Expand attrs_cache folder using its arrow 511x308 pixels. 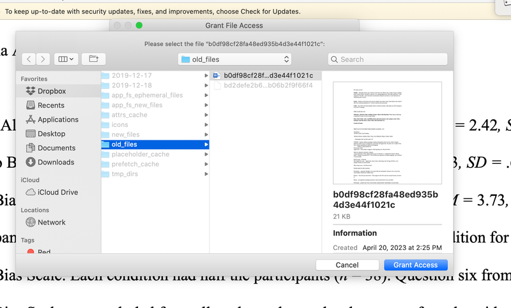coord(206,115)
